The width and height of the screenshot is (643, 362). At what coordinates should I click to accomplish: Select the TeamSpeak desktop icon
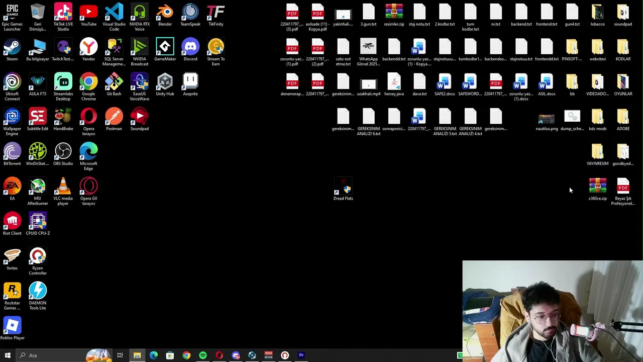coord(190,15)
